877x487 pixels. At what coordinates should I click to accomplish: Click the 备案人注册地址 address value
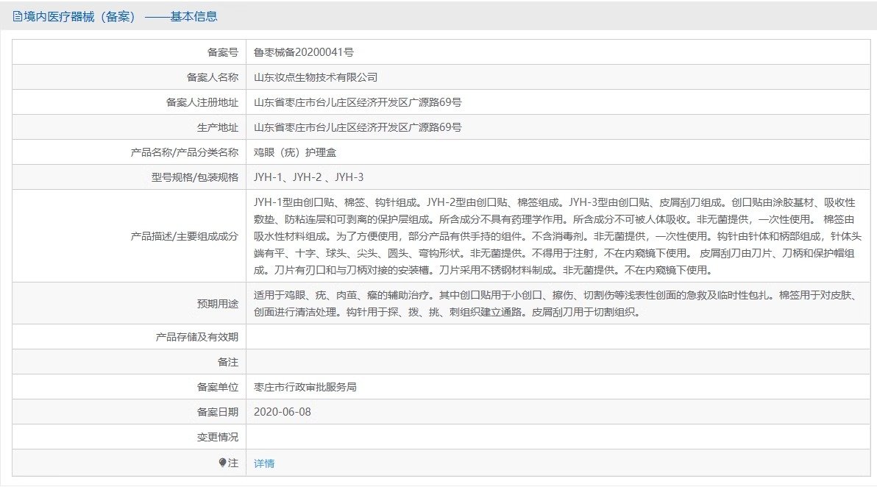(358, 103)
